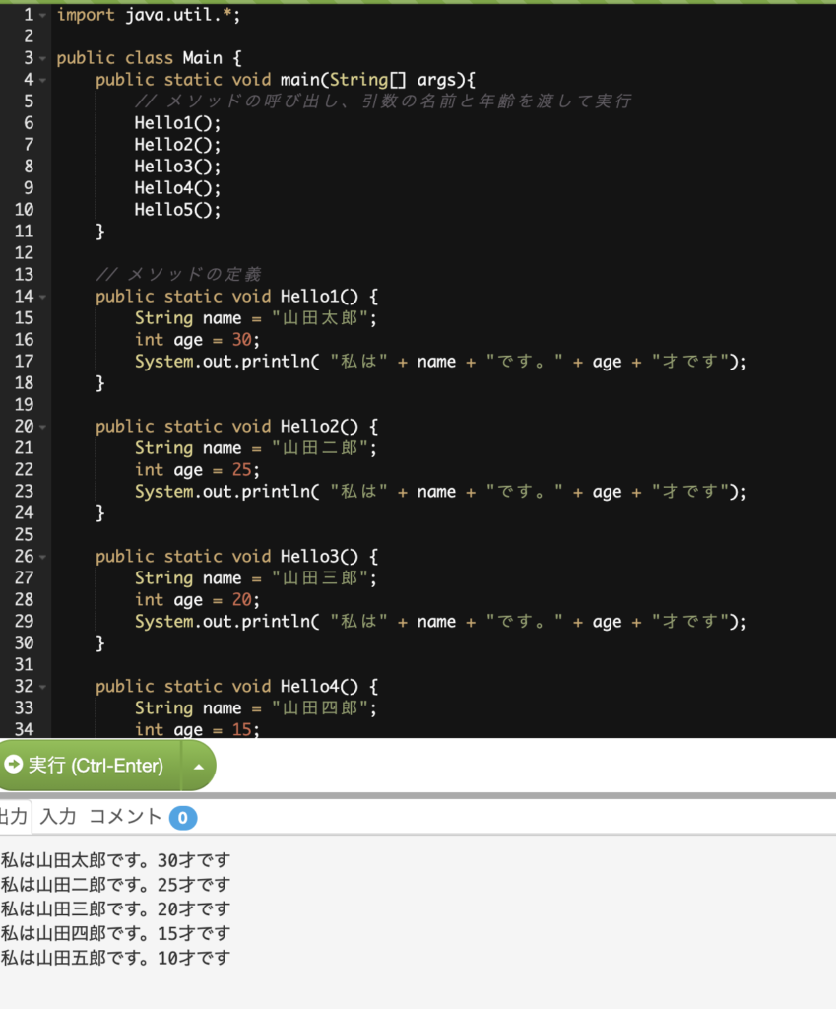Click the string "山田太郎" on line 15
Viewport: 836px width, 1009px height.
point(320,318)
